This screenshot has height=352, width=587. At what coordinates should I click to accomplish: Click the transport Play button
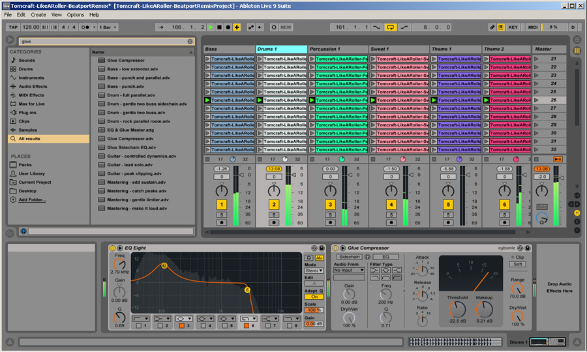(211, 27)
